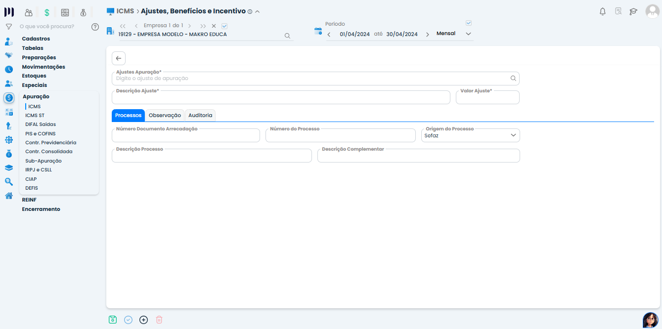Toggle the checkbox next to Empresa navigation

tap(224, 26)
